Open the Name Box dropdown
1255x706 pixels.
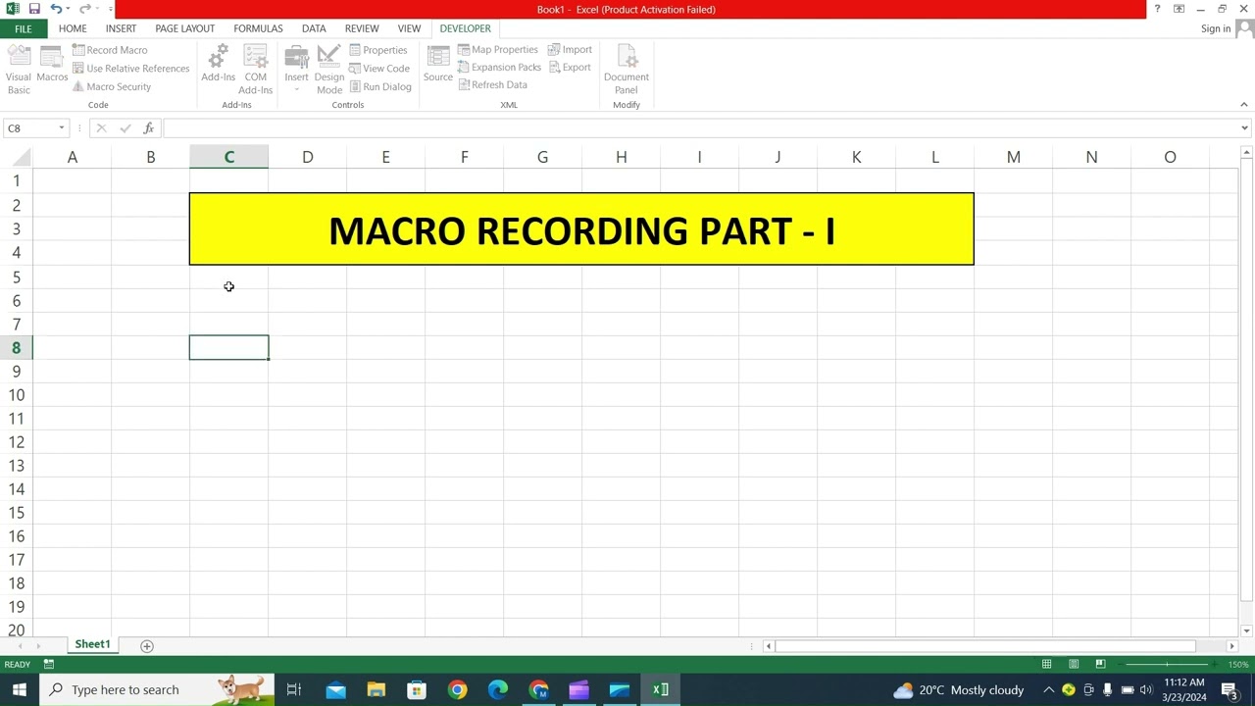coord(61,128)
